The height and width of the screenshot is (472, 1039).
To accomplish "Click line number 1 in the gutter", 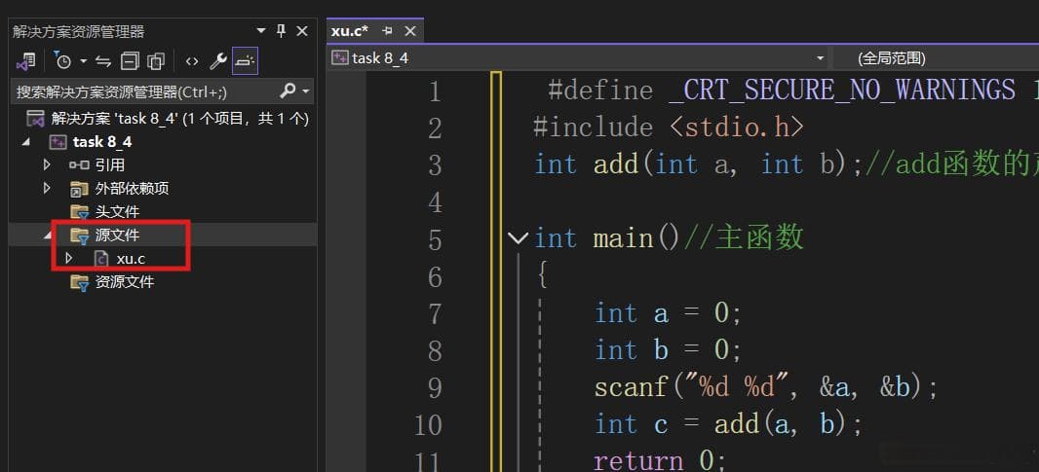I will (434, 91).
